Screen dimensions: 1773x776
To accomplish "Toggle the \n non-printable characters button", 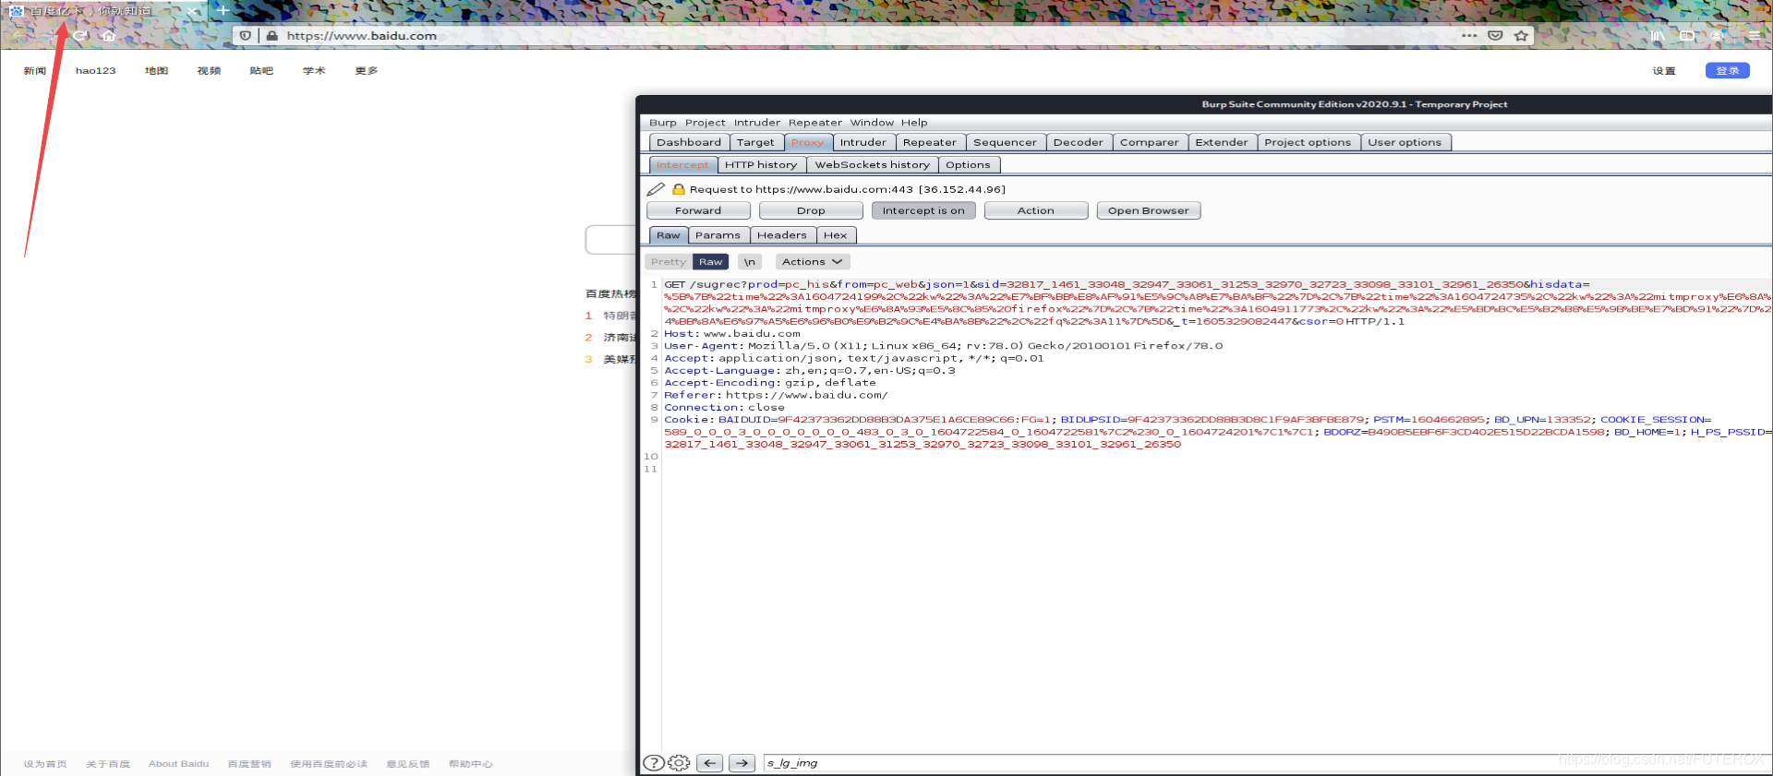I will [x=750, y=262].
